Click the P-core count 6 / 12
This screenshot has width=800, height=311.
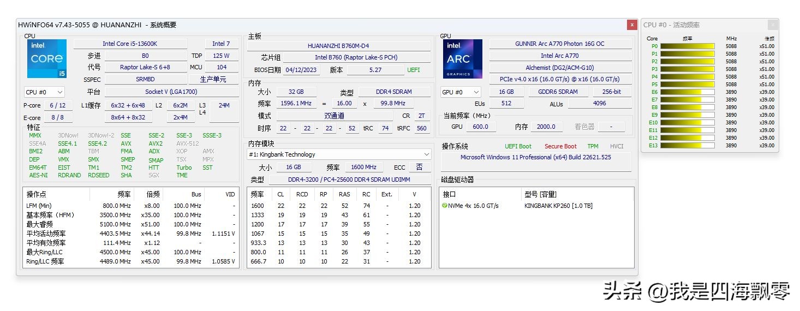57,105
